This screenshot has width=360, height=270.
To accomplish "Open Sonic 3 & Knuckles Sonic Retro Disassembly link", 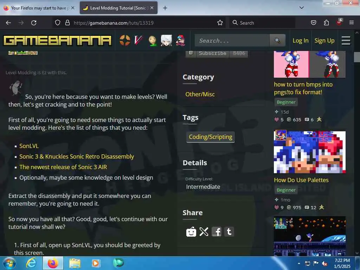I will point(77,156).
